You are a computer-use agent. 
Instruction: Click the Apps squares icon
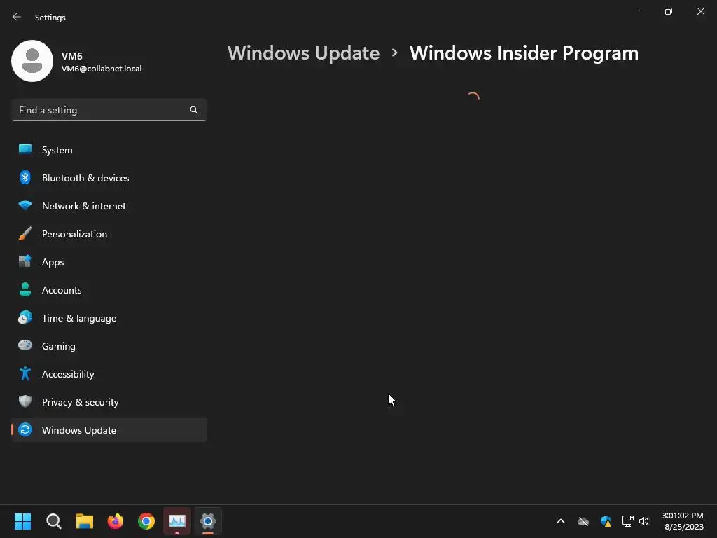pos(25,261)
